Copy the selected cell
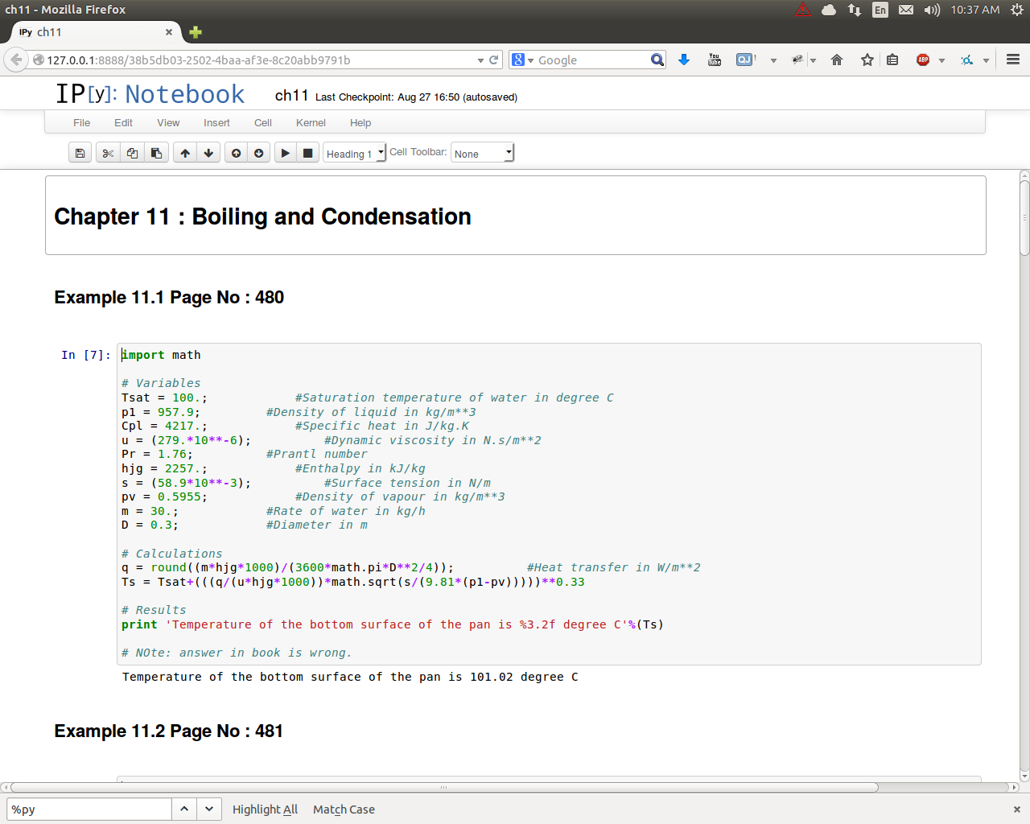1030x824 pixels. 132,153
